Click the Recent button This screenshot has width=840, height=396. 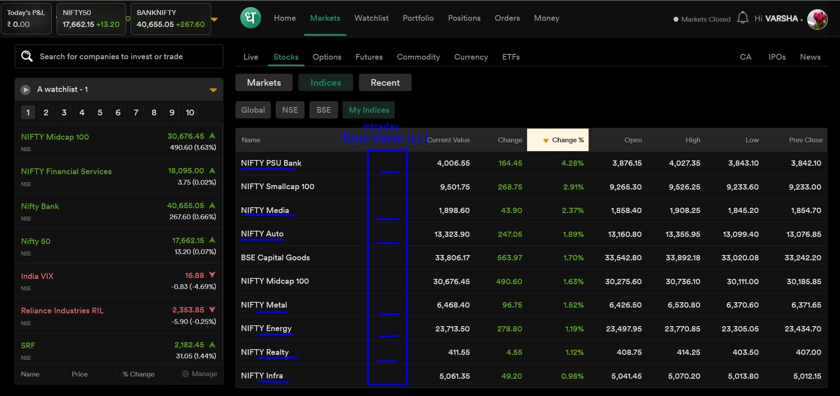pyautogui.click(x=385, y=83)
